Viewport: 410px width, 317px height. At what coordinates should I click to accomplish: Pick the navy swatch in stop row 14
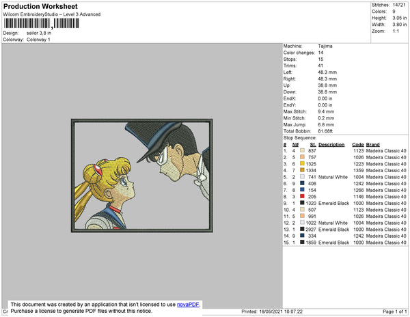302,236
